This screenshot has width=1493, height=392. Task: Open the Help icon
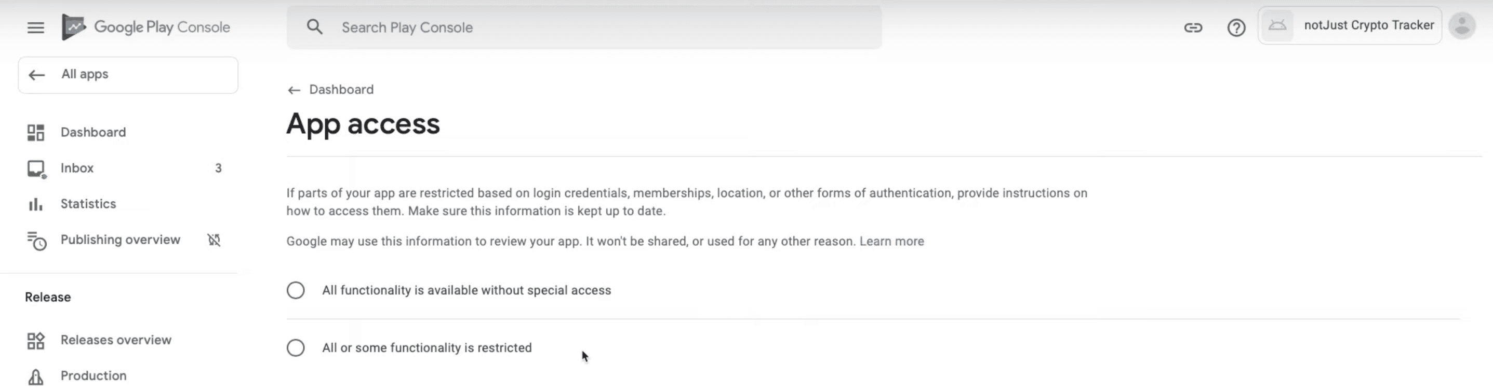point(1236,27)
